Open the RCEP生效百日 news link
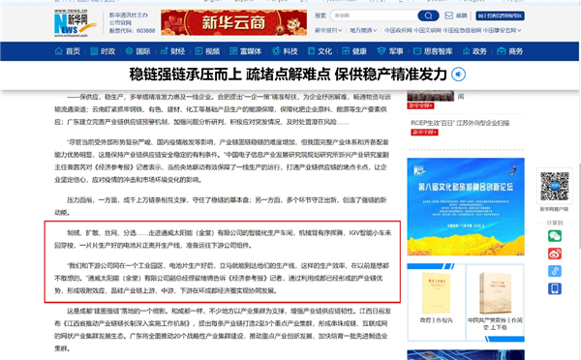 [460, 123]
